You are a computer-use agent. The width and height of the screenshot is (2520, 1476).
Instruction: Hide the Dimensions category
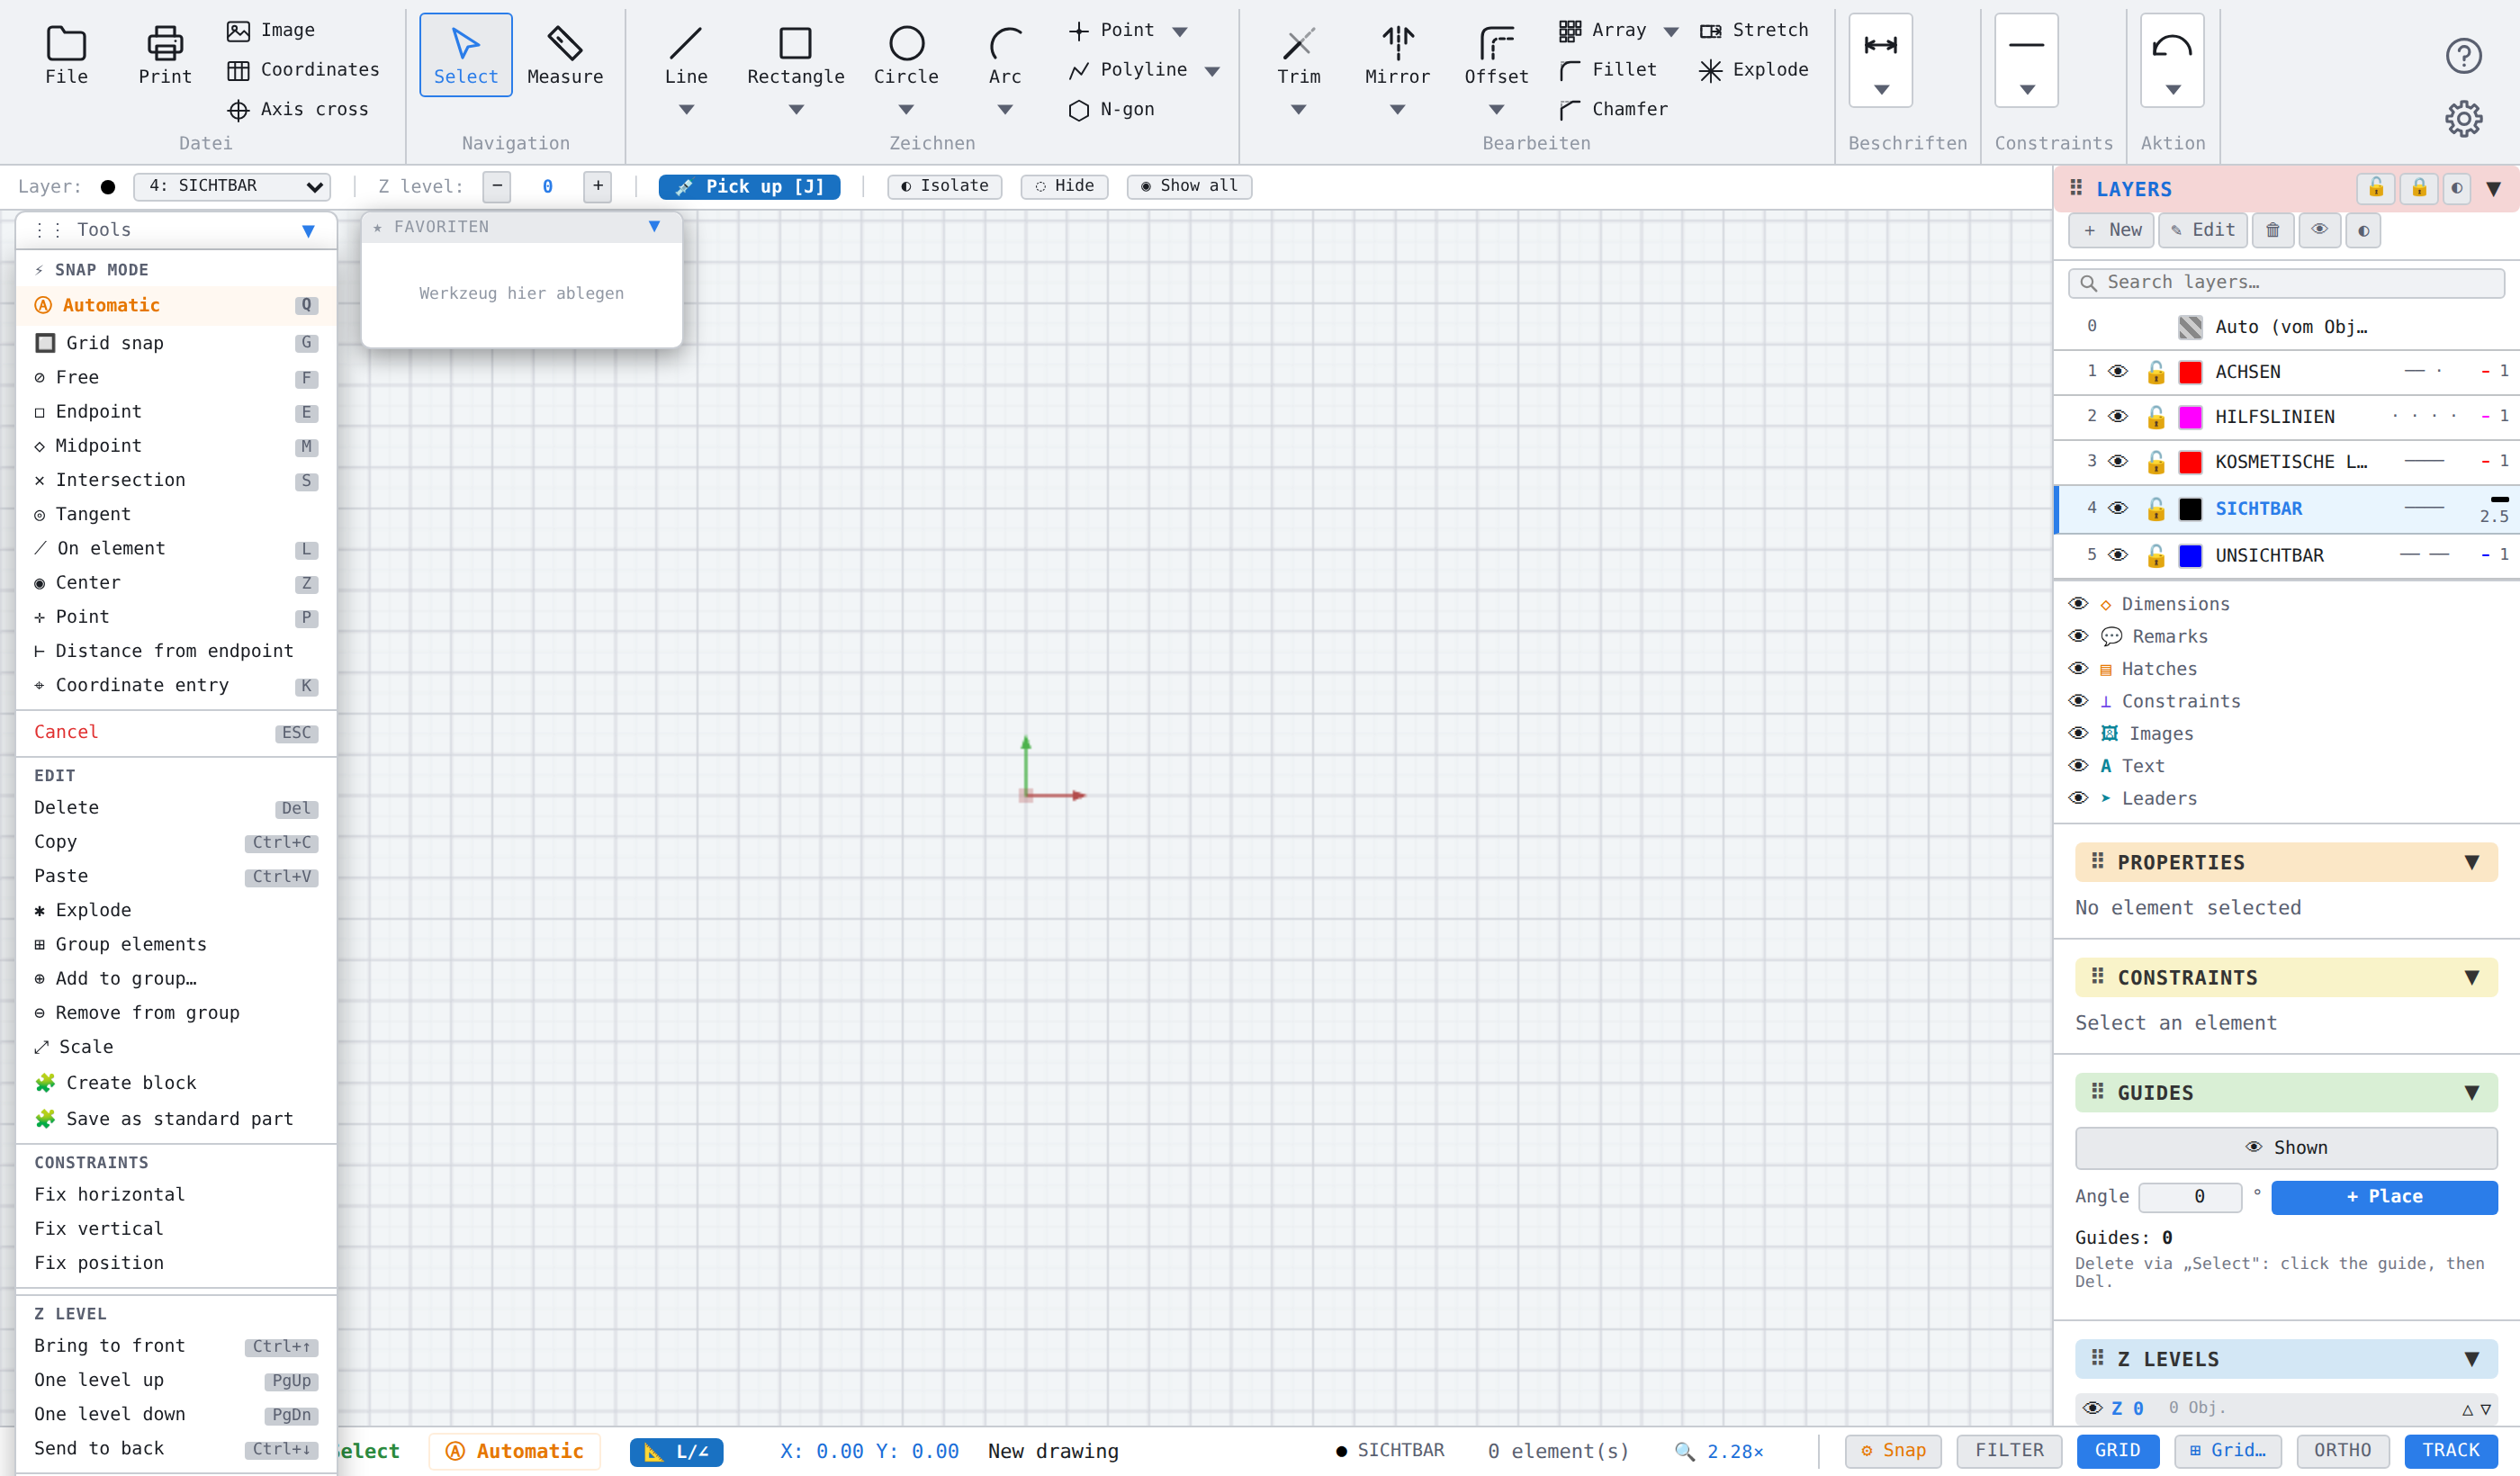pos(2078,604)
